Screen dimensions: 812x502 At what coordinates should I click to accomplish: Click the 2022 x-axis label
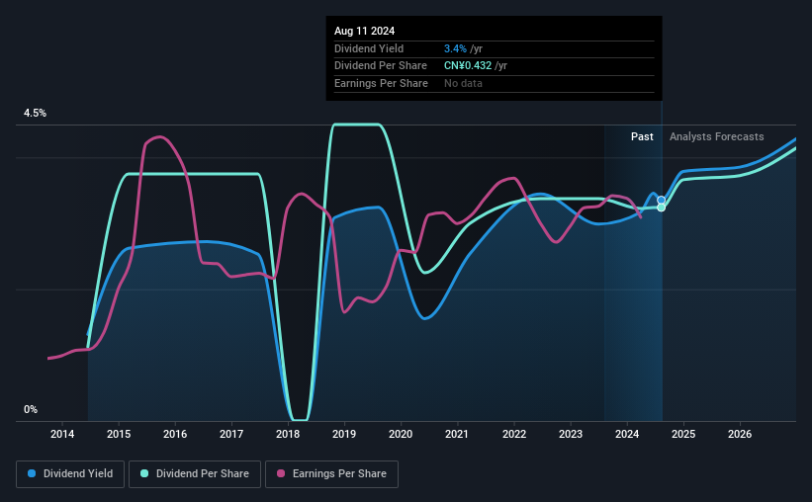coord(514,434)
